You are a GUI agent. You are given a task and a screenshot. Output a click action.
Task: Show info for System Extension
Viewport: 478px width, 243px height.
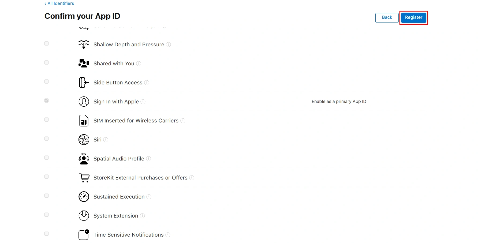(x=143, y=216)
